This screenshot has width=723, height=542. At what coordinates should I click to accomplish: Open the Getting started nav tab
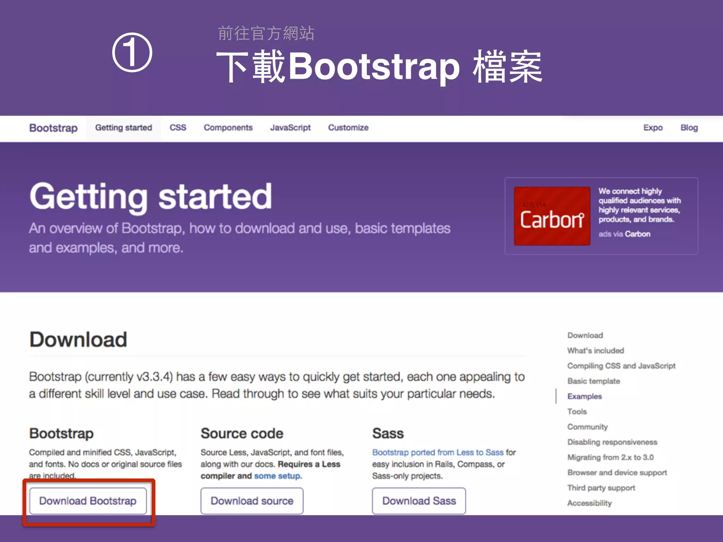(124, 128)
